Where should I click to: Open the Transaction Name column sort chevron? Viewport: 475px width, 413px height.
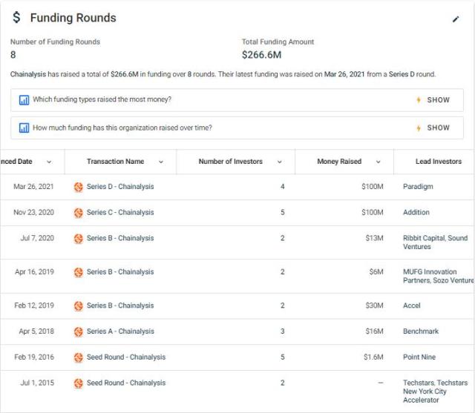161,162
